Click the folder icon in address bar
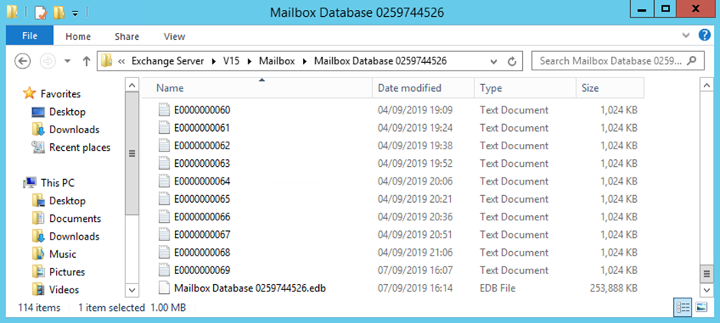The width and height of the screenshot is (720, 323). tap(107, 60)
